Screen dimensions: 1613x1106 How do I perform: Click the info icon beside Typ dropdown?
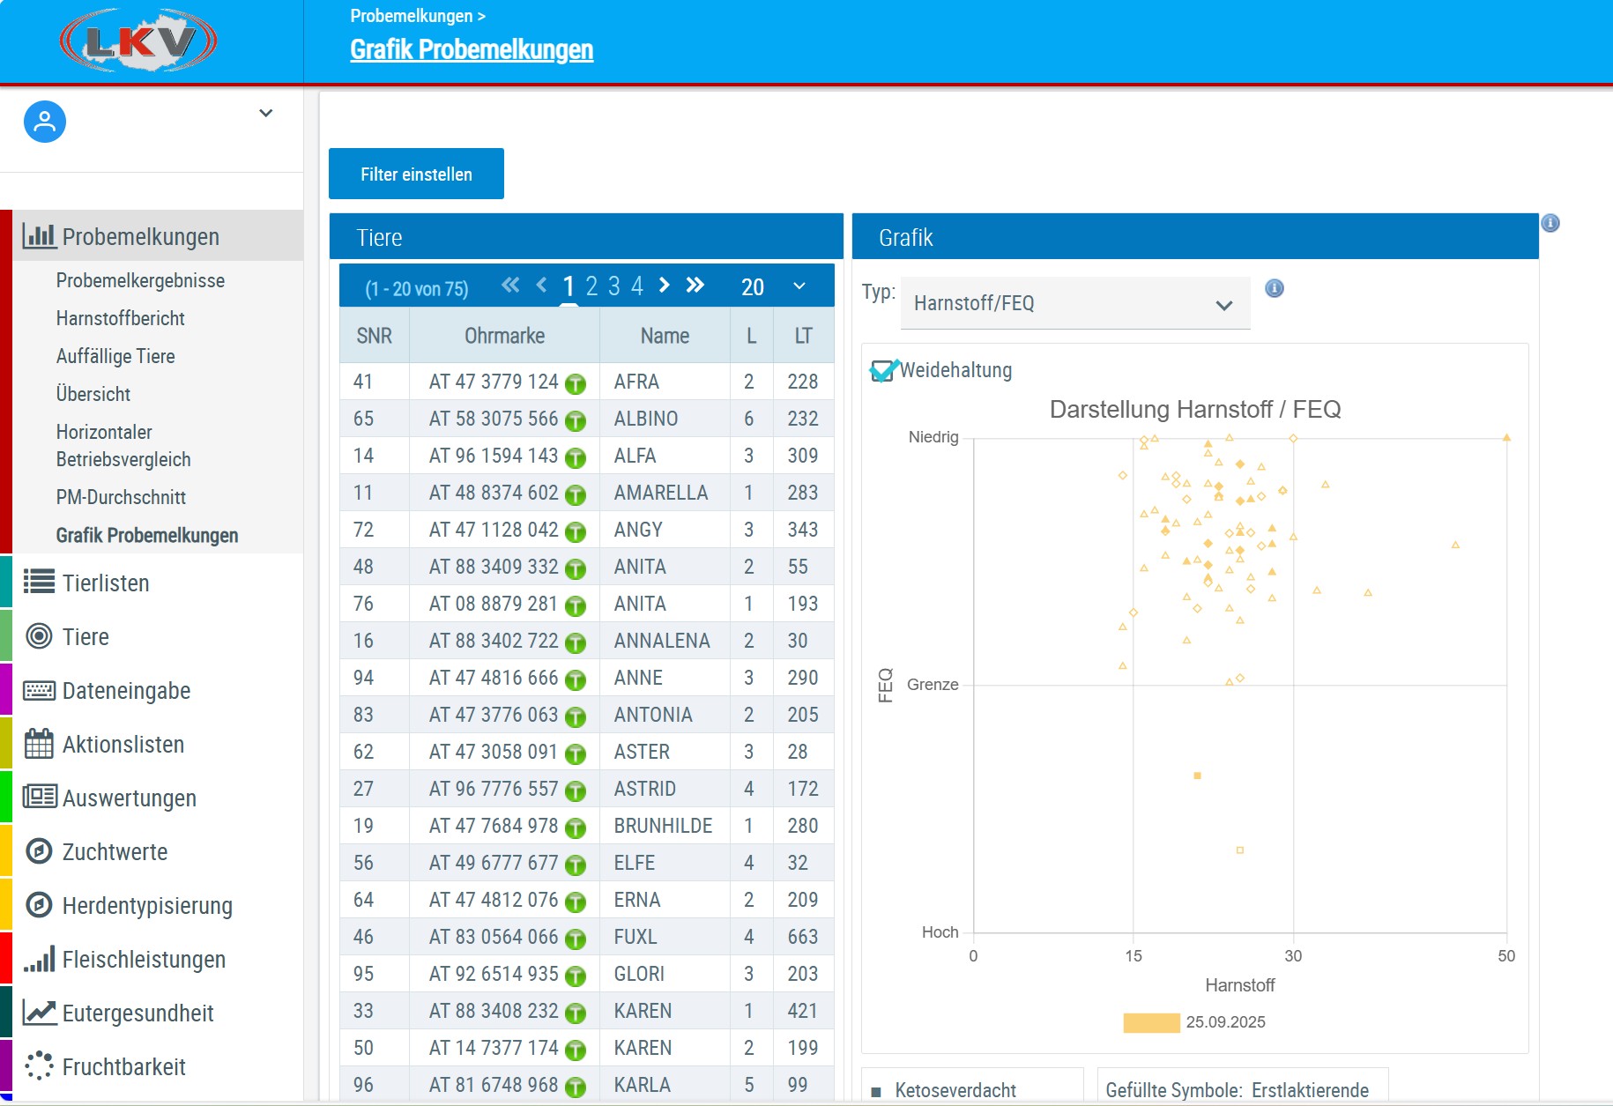[x=1274, y=288]
